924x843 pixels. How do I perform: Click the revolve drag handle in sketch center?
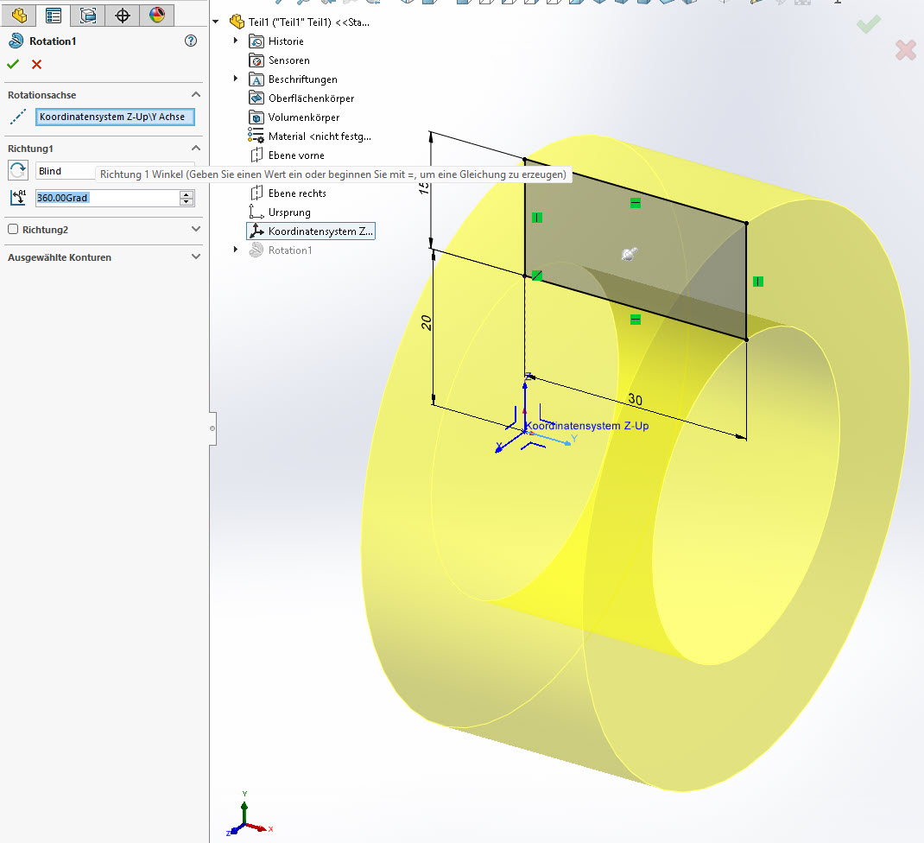(630, 254)
